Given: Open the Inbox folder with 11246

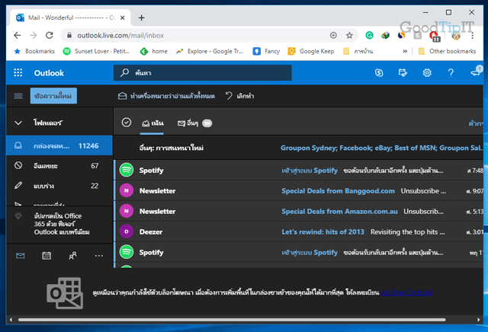Looking at the screenshot, I should point(59,145).
